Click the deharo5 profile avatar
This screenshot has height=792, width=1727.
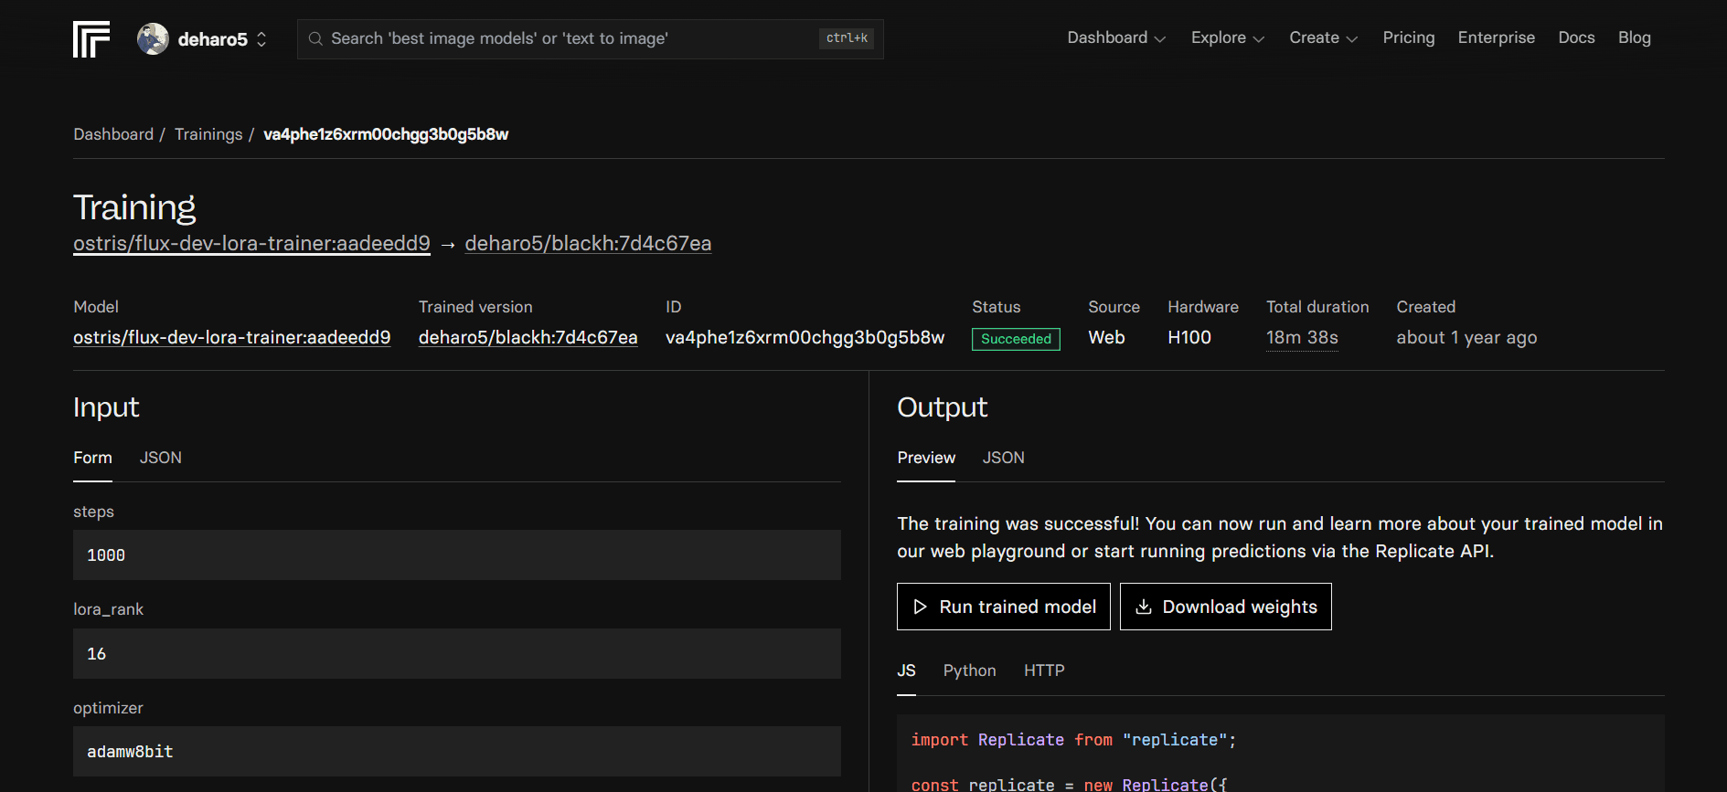153,39
